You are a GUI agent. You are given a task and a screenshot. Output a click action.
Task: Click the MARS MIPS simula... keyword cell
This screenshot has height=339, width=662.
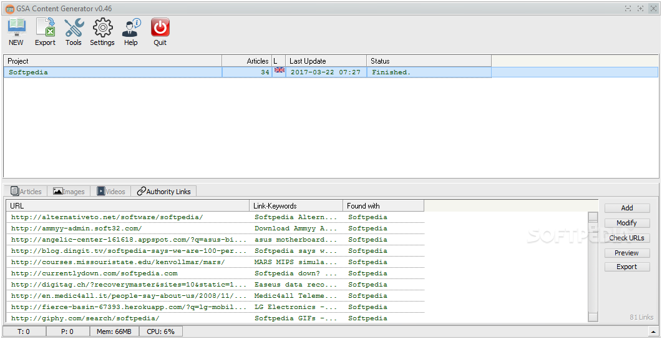coord(296,262)
